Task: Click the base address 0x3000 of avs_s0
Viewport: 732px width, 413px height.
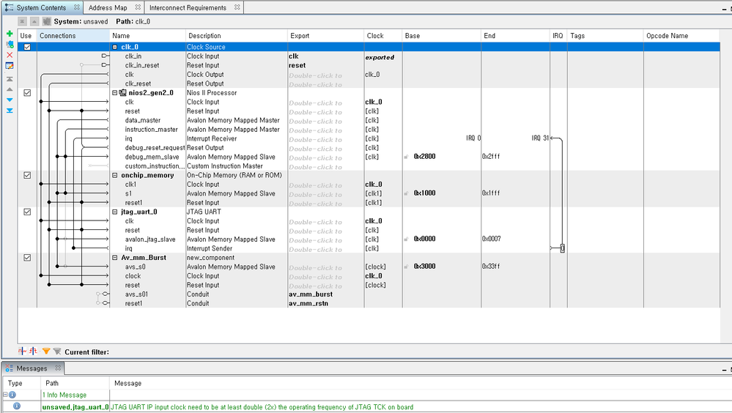Action: (424, 266)
